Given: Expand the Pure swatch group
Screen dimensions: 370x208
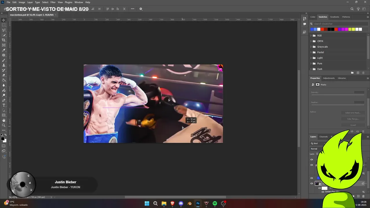Looking at the screenshot, I should 311,64.
